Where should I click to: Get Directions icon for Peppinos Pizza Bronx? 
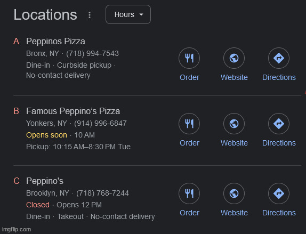279,58
